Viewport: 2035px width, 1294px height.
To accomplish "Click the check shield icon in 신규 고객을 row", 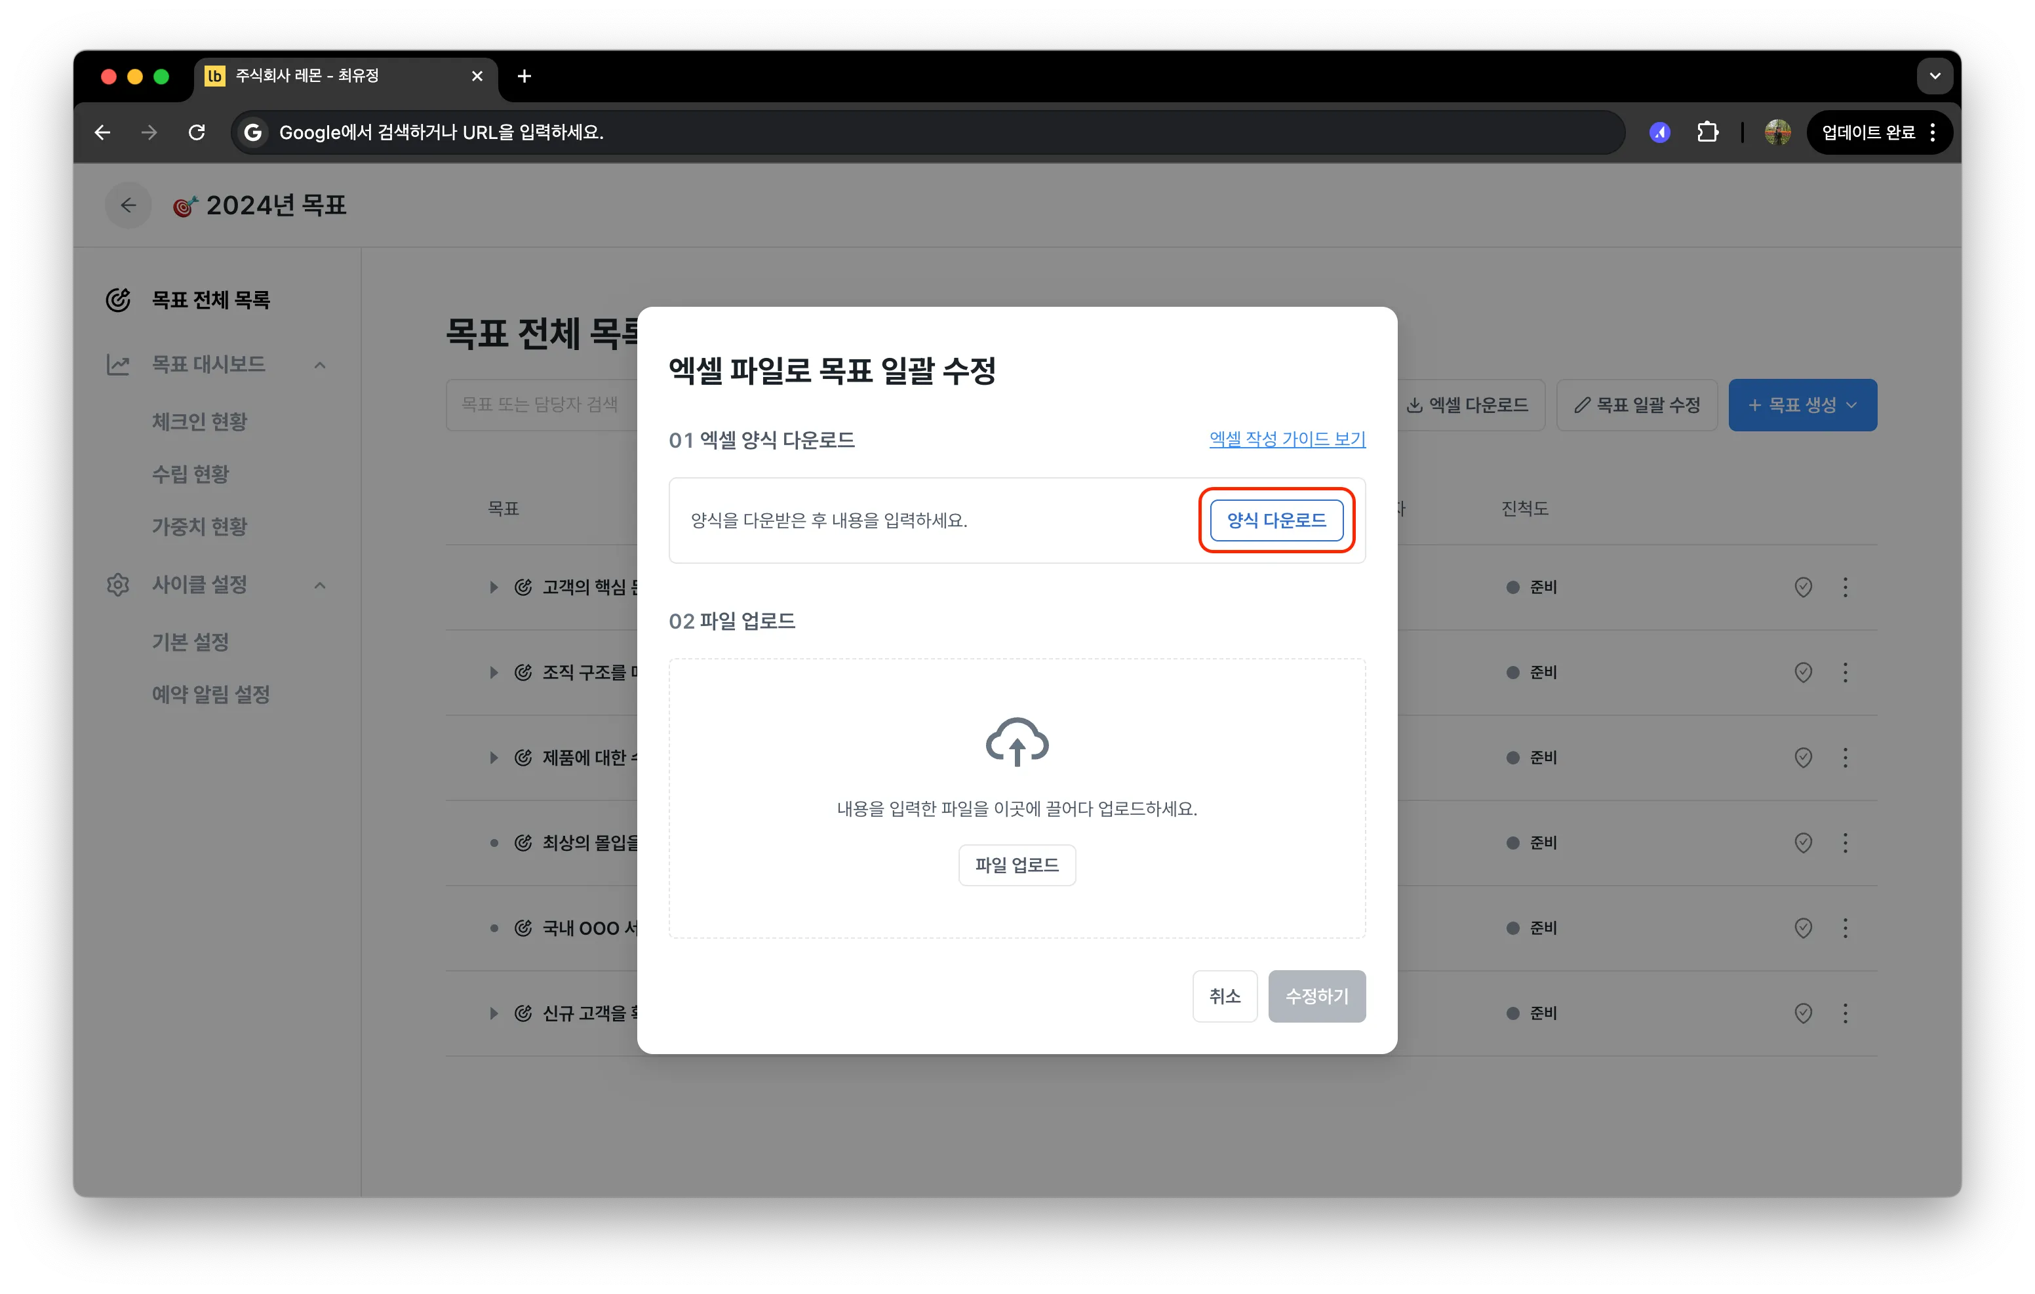I will pyautogui.click(x=1803, y=1013).
